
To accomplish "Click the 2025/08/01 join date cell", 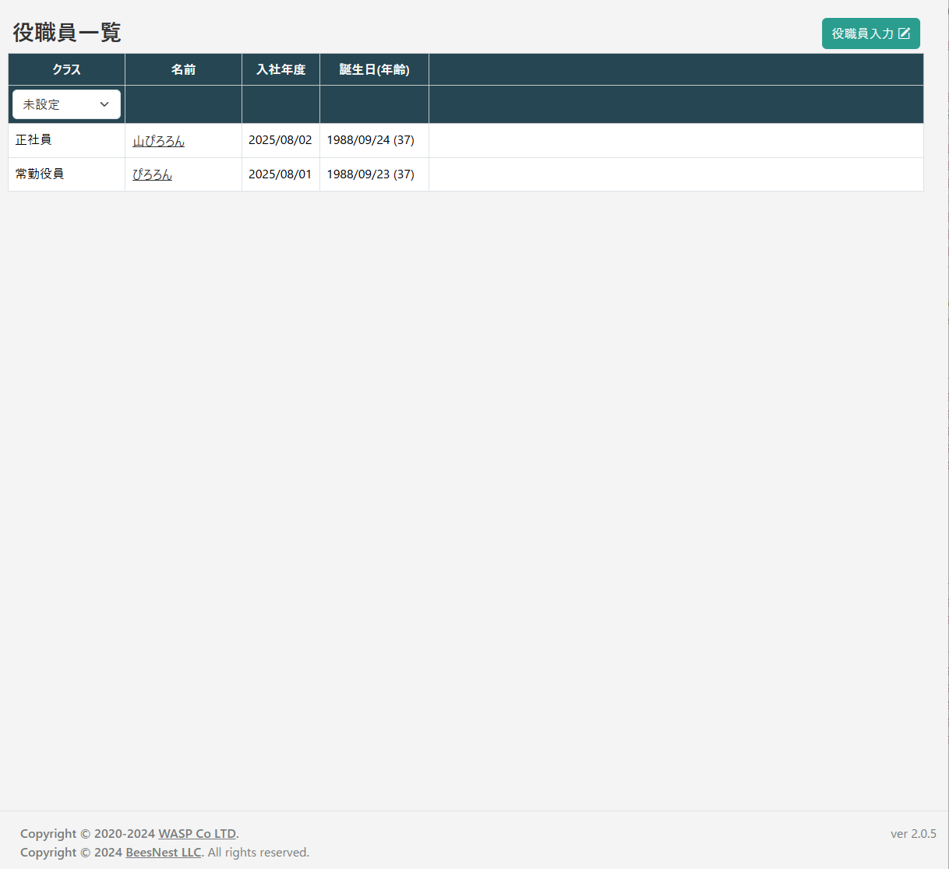I will [x=280, y=174].
